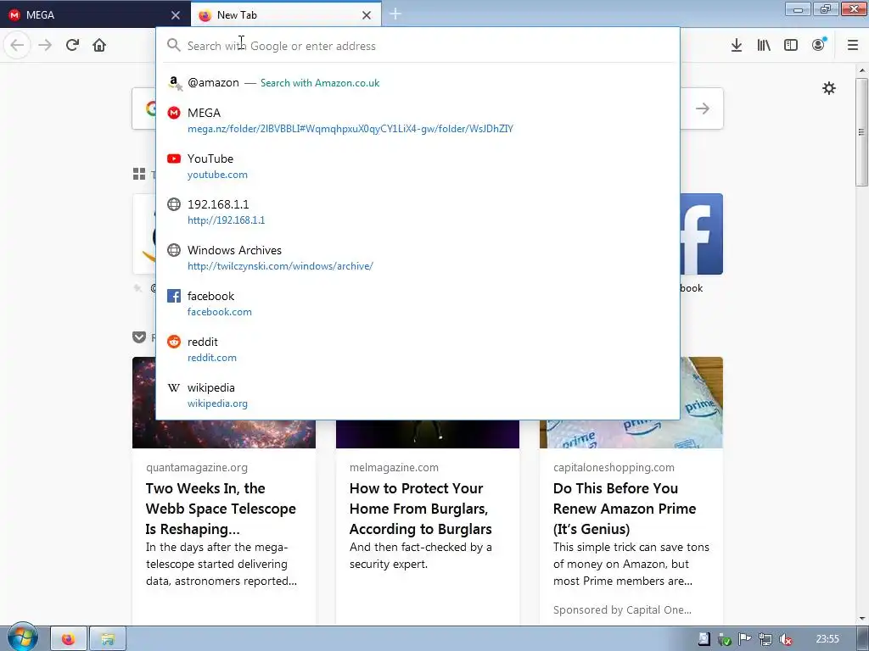Click the Firefox taskbar button

pos(69,639)
